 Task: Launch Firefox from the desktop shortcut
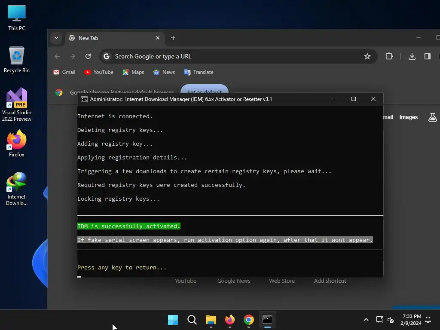(17, 144)
